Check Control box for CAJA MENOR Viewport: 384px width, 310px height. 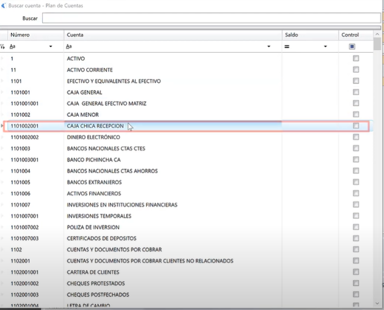356,114
